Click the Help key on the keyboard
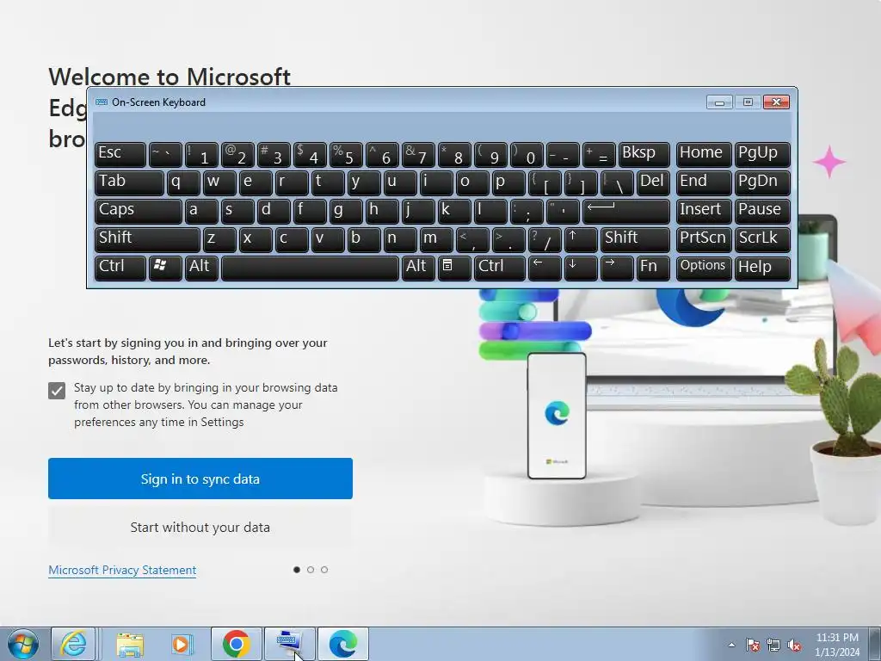This screenshot has height=661, width=881. coord(762,268)
